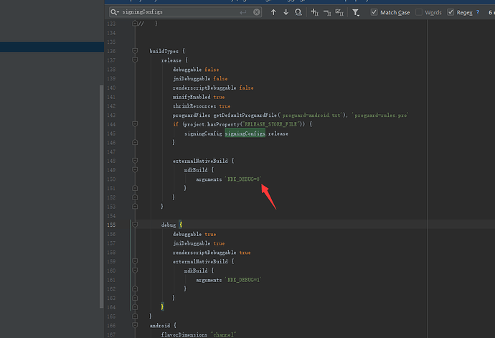Collapse the buildTypes block
Viewport: 495px width, 338px height.
(x=133, y=52)
